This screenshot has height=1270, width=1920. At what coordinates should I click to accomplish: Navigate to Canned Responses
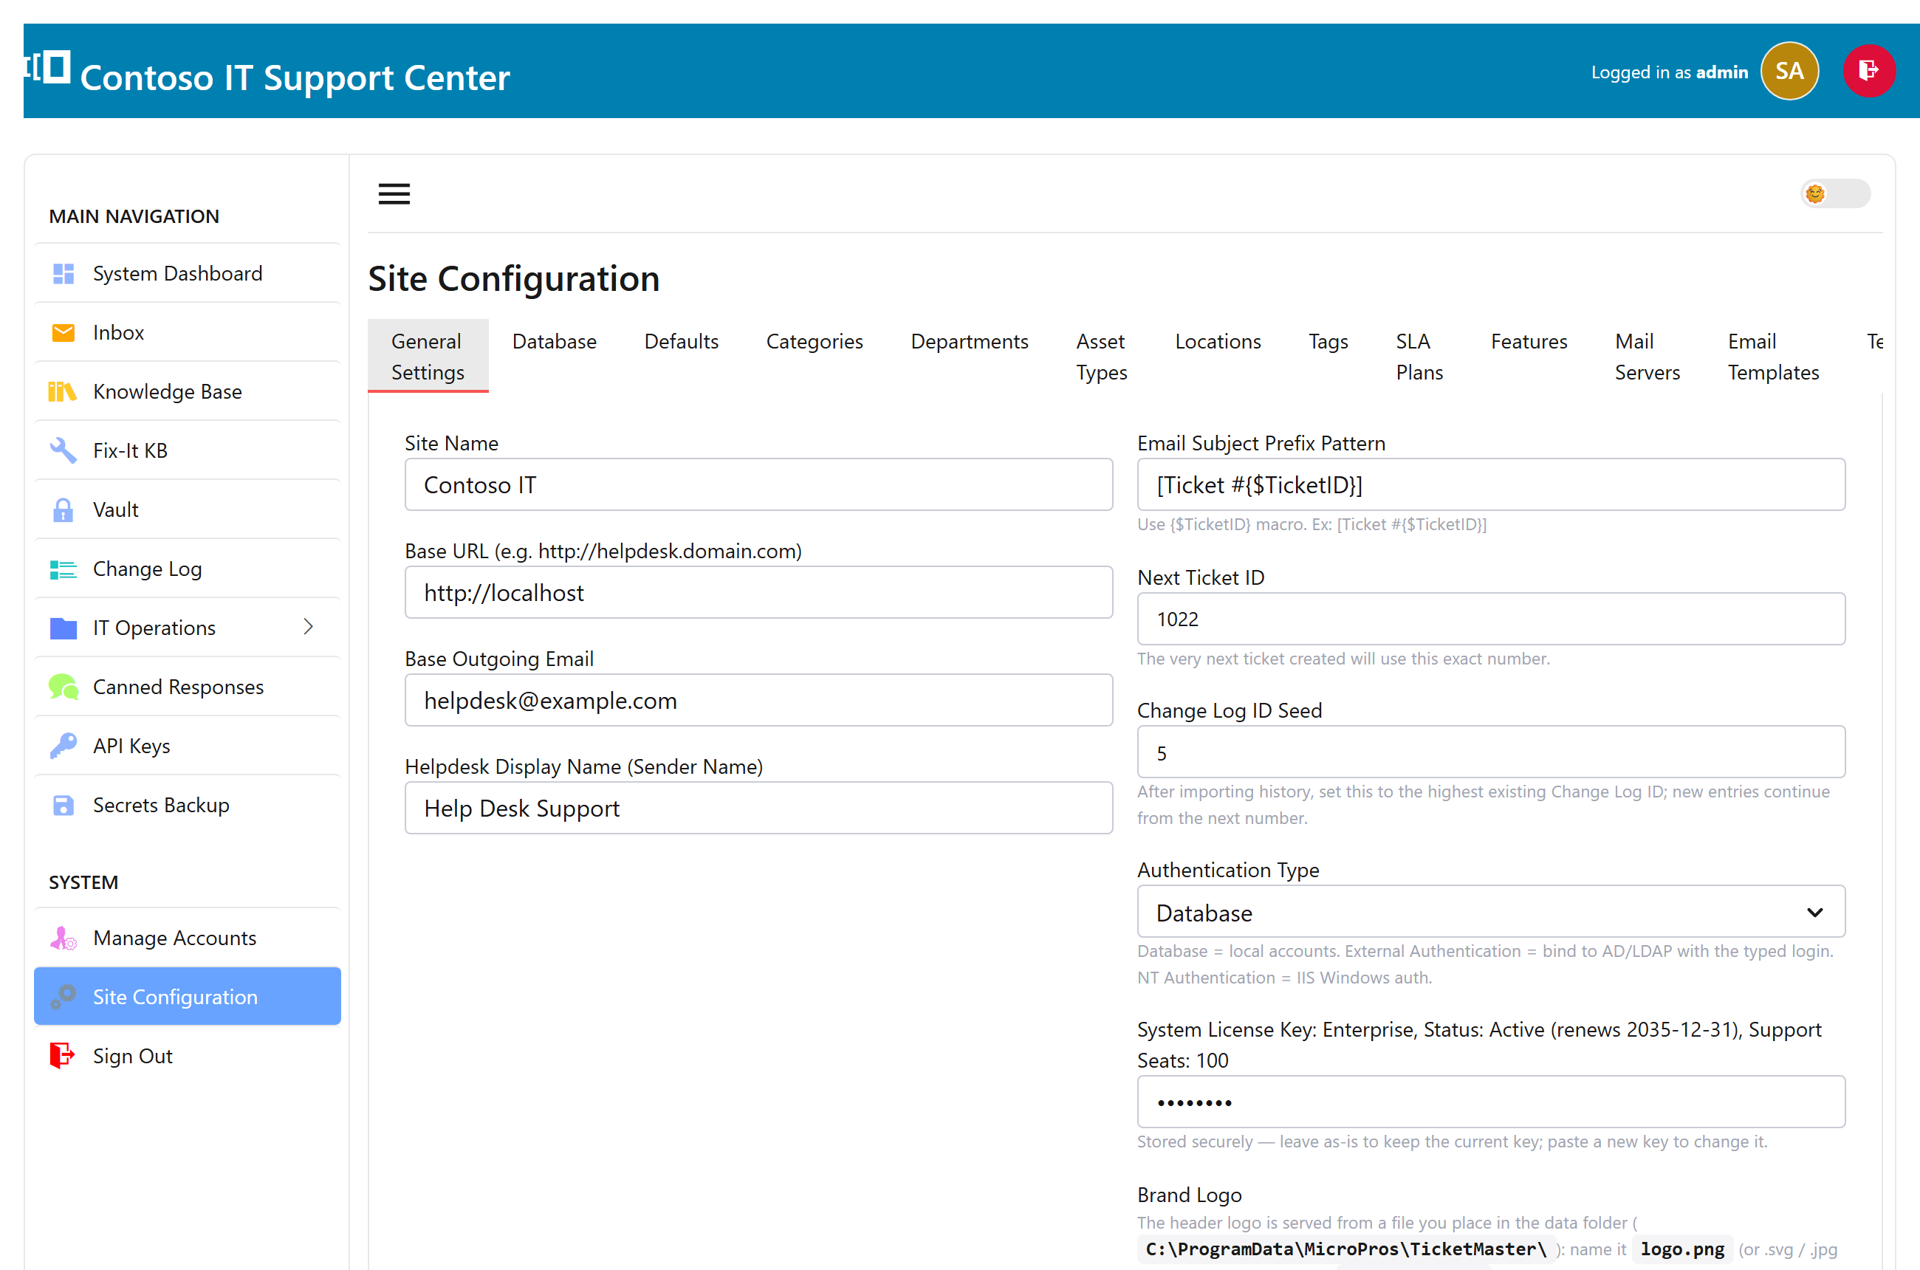coord(187,687)
